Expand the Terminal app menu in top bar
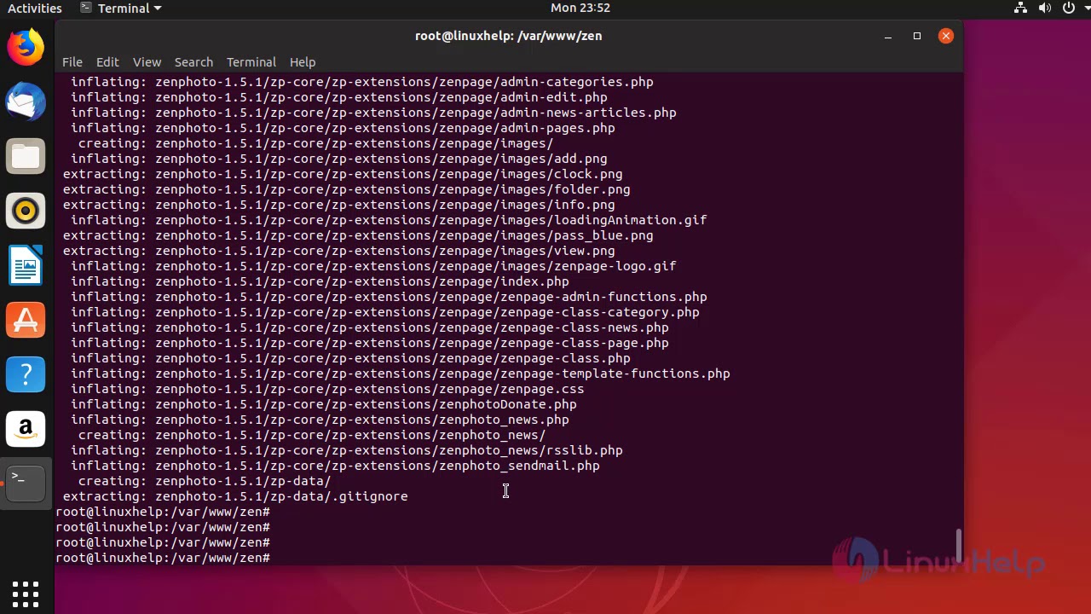1091x614 pixels. (x=121, y=8)
